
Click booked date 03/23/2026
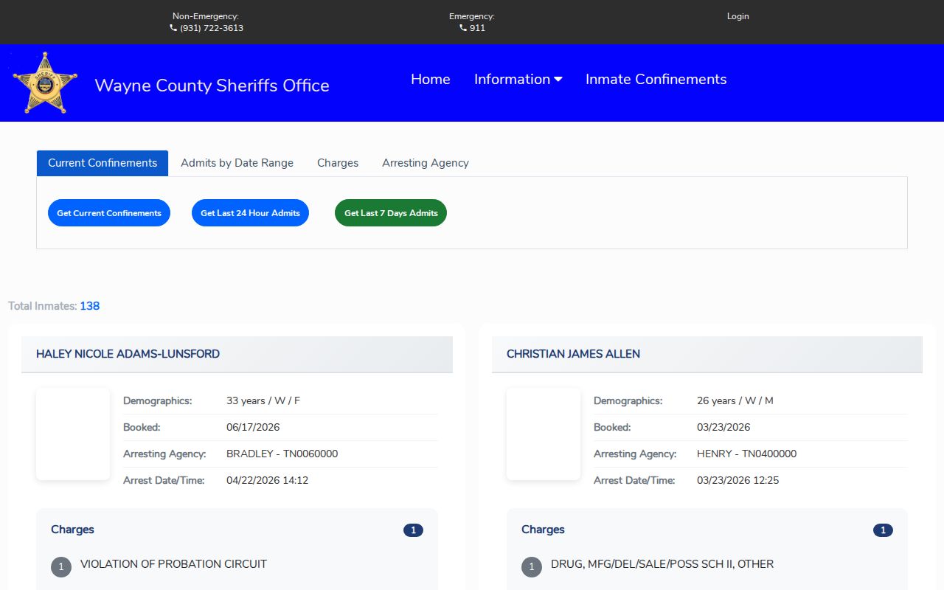(x=723, y=428)
